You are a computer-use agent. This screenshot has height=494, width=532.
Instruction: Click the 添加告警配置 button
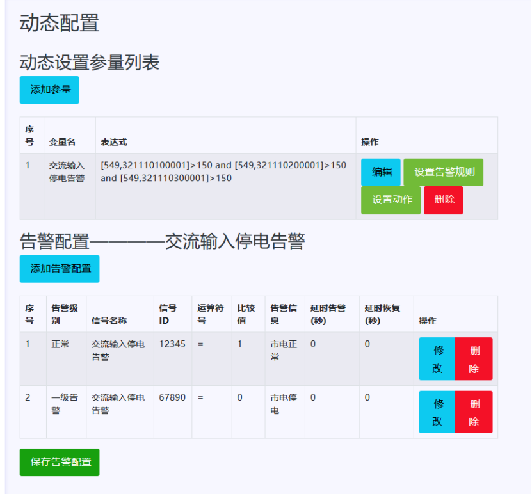60,269
